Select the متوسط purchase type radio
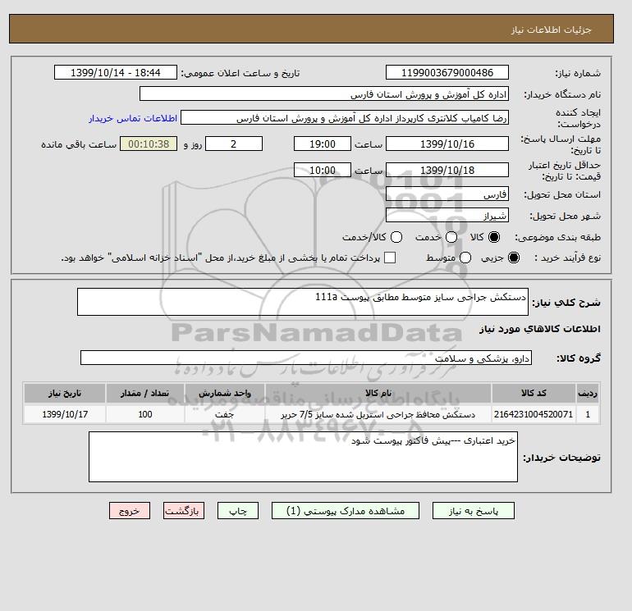The image size is (632, 611). [x=465, y=258]
